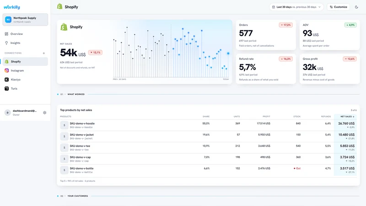366x206 pixels.
Task: Toggle dark mode moon icon
Action: pyautogui.click(x=356, y=7)
